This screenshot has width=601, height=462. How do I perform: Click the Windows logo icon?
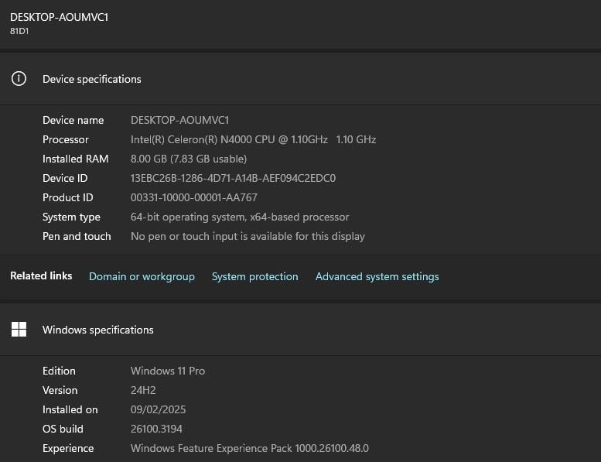[19, 330]
